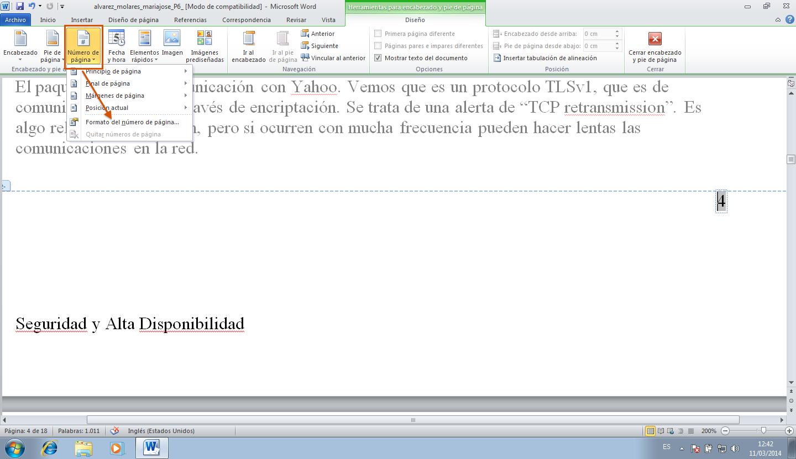Enable Primera página diferente checkbox

pos(378,34)
